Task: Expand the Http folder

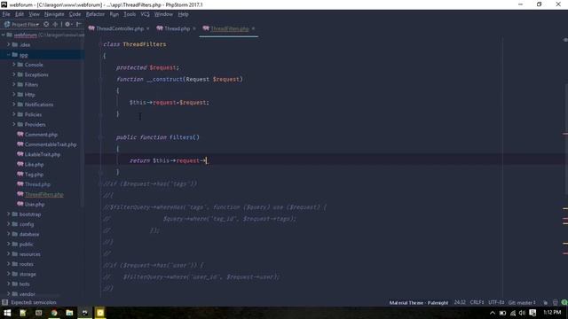Action: coord(14,95)
